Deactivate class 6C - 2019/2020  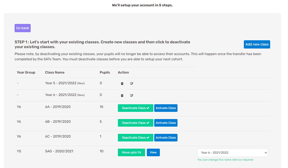coord(136,138)
